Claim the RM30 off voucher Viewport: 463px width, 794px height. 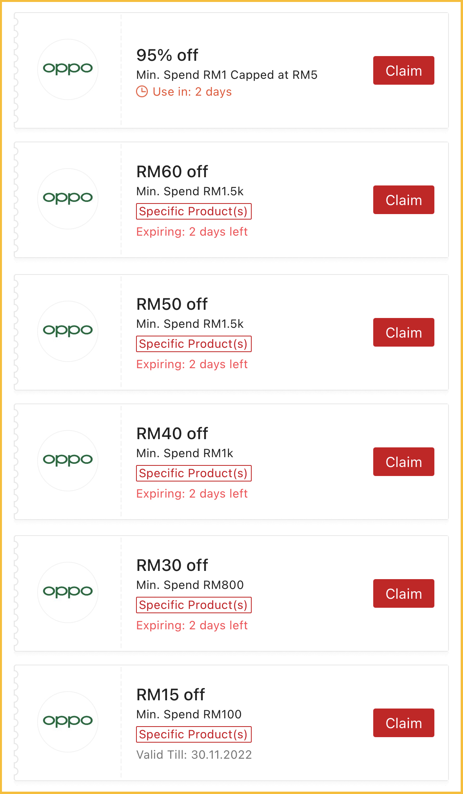point(403,594)
